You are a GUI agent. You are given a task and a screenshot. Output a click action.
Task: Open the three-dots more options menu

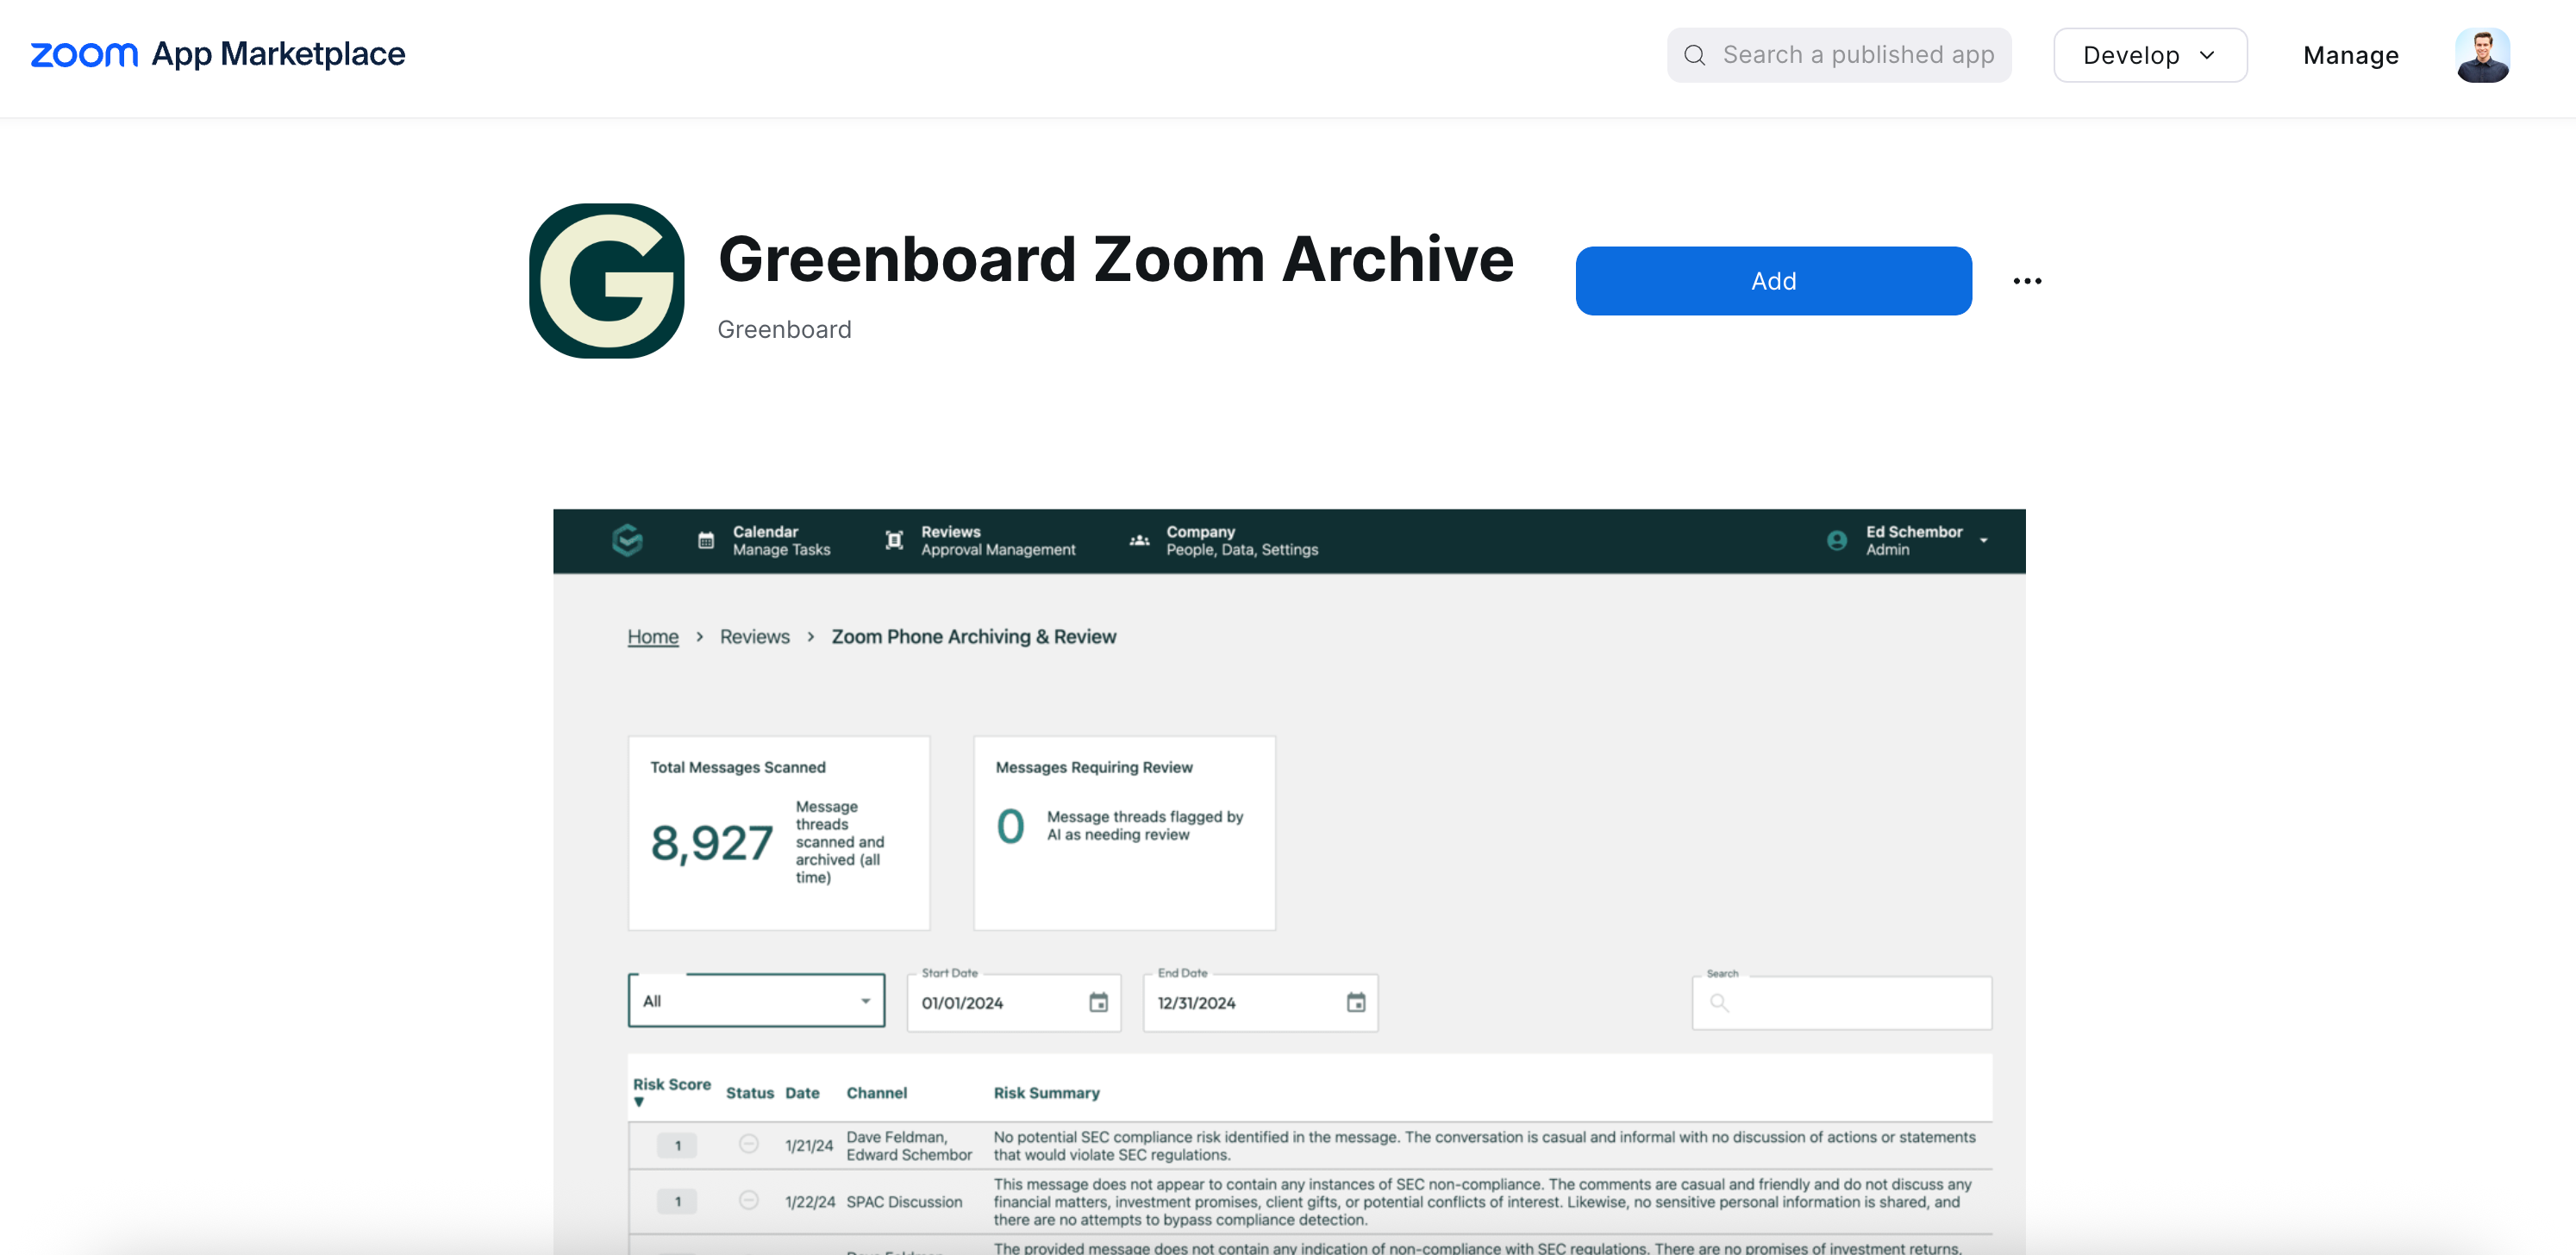(x=2027, y=281)
